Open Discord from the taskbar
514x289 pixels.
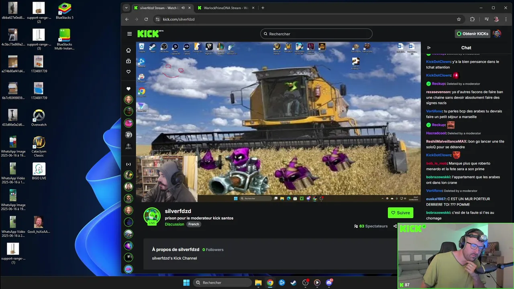(329, 283)
